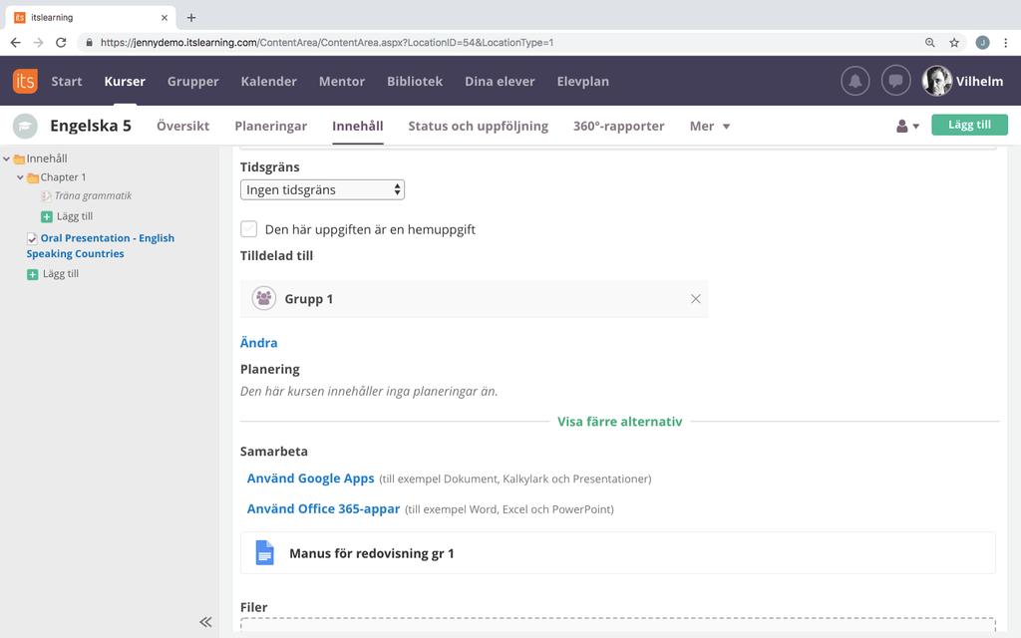Remove Grupp 1 with the X icon
The image size is (1021, 638).
tap(695, 299)
